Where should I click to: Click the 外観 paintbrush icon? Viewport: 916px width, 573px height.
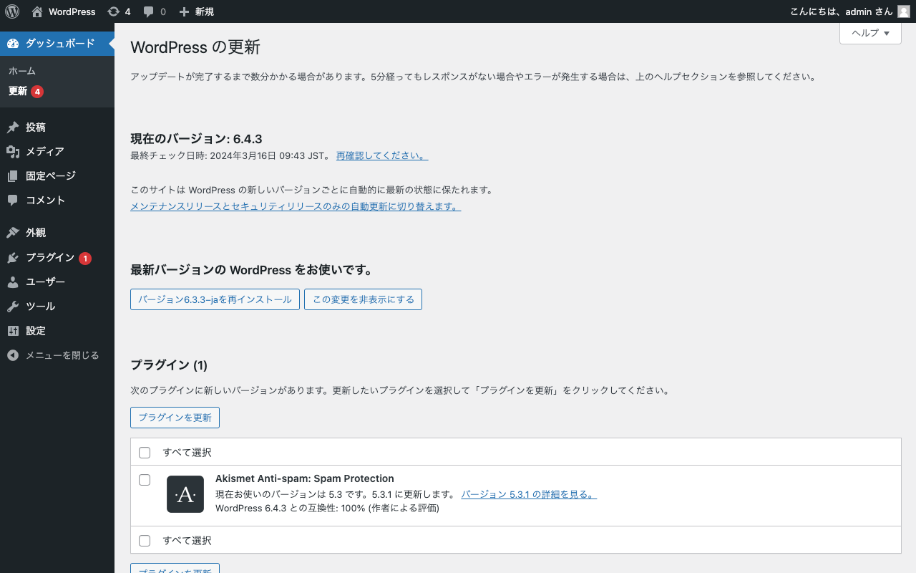click(13, 233)
